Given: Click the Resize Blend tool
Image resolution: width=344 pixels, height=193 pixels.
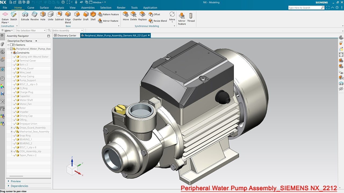Looking at the screenshot, I should (157, 21).
